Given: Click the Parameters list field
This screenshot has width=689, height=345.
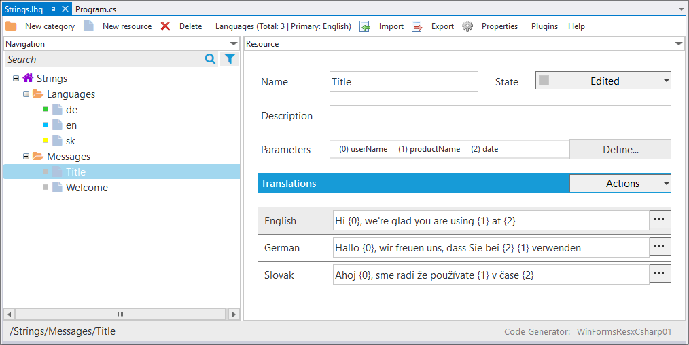Looking at the screenshot, I should (x=450, y=149).
